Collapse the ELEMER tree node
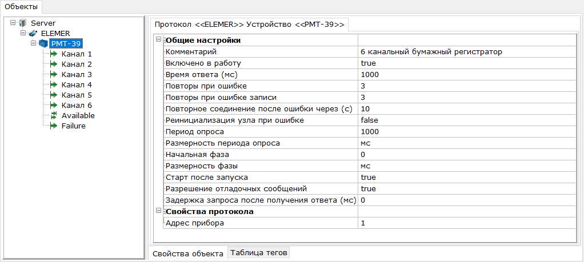Viewport: 584px width, 262px height. [23, 33]
